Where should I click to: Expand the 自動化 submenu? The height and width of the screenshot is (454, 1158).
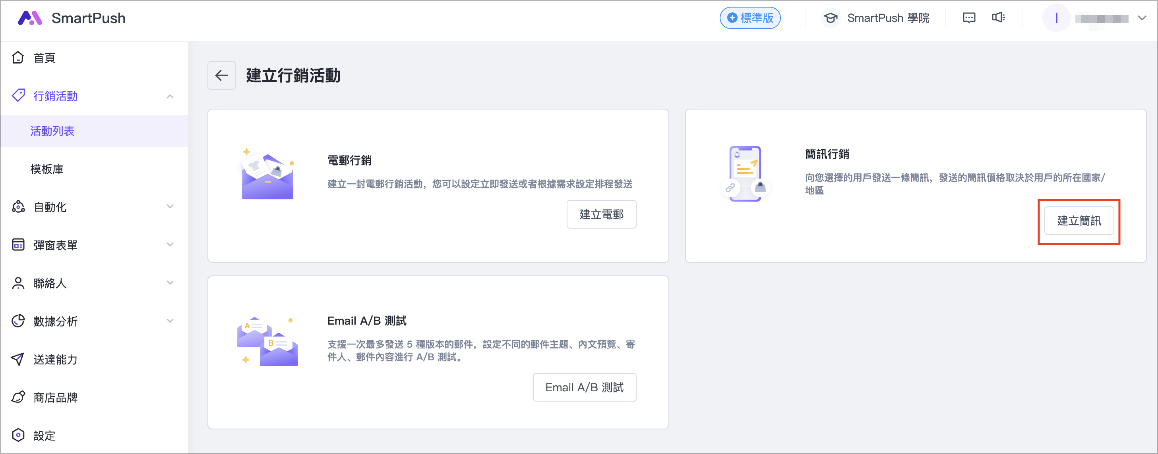[170, 207]
